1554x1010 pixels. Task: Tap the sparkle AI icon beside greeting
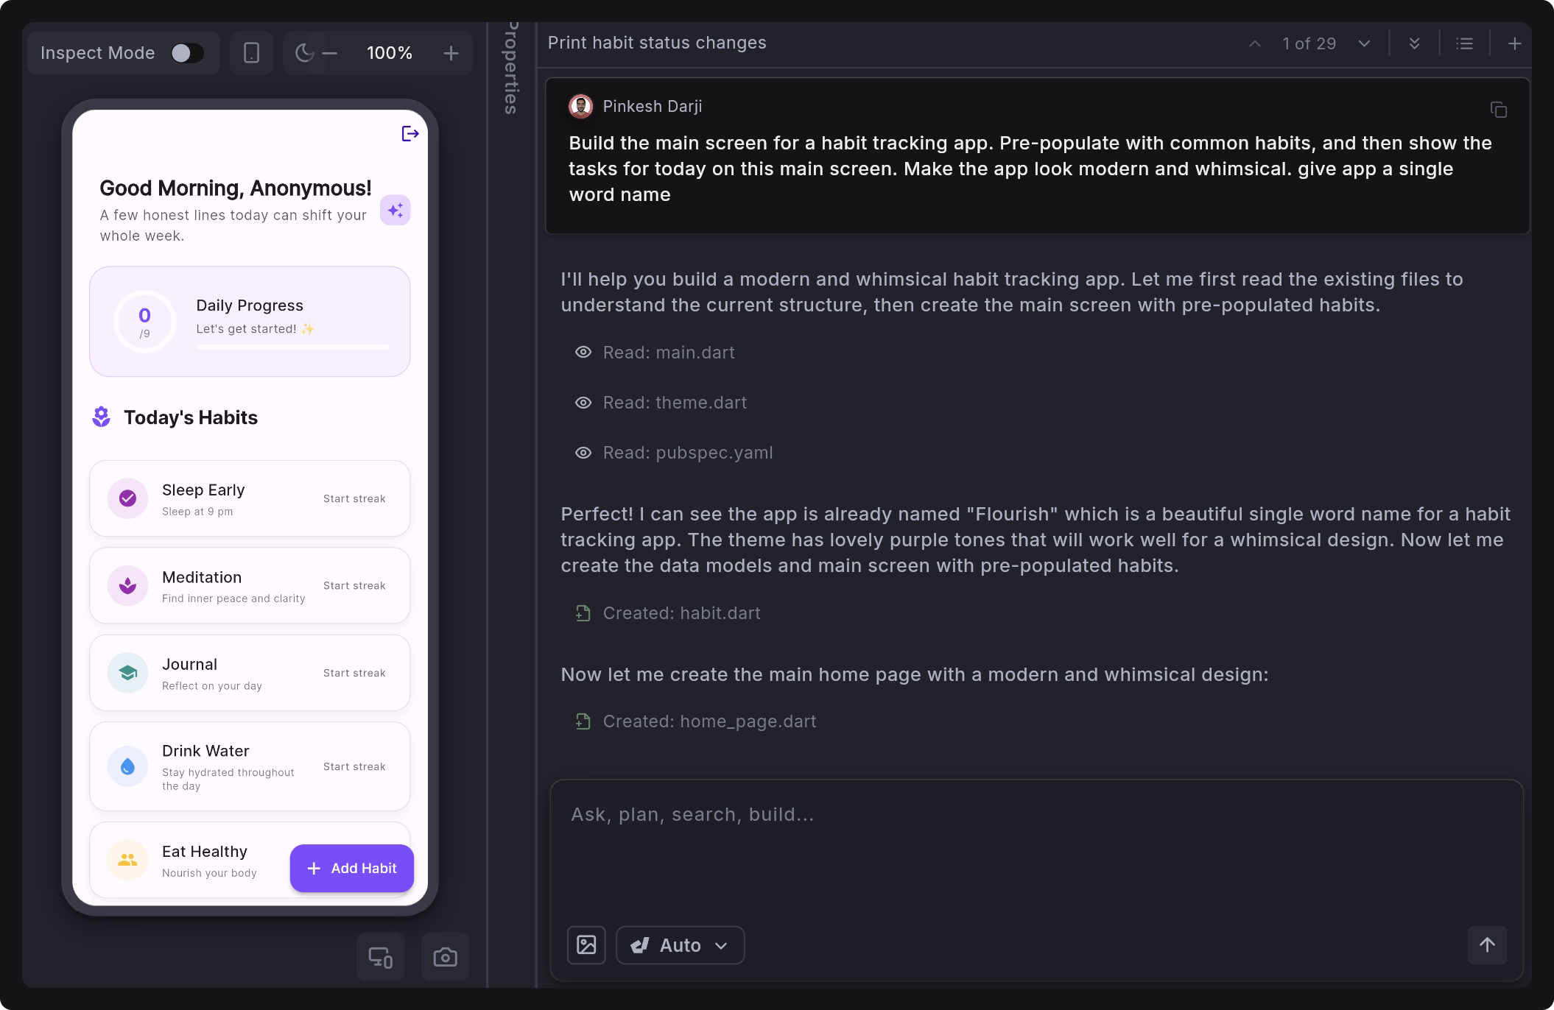(395, 211)
